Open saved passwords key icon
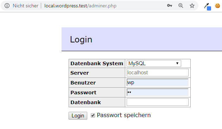 tap(170, 6)
